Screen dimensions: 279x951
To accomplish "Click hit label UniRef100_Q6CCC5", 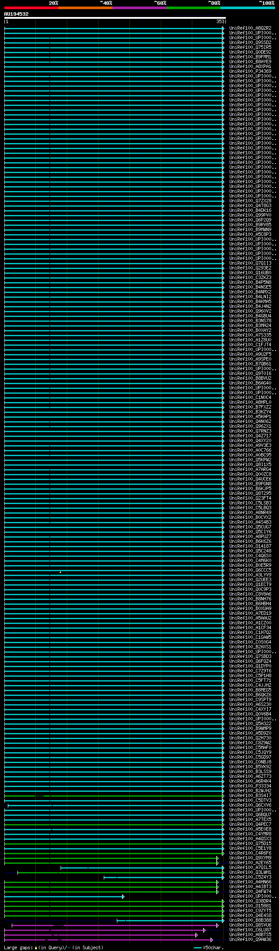I will [x=250, y=570].
